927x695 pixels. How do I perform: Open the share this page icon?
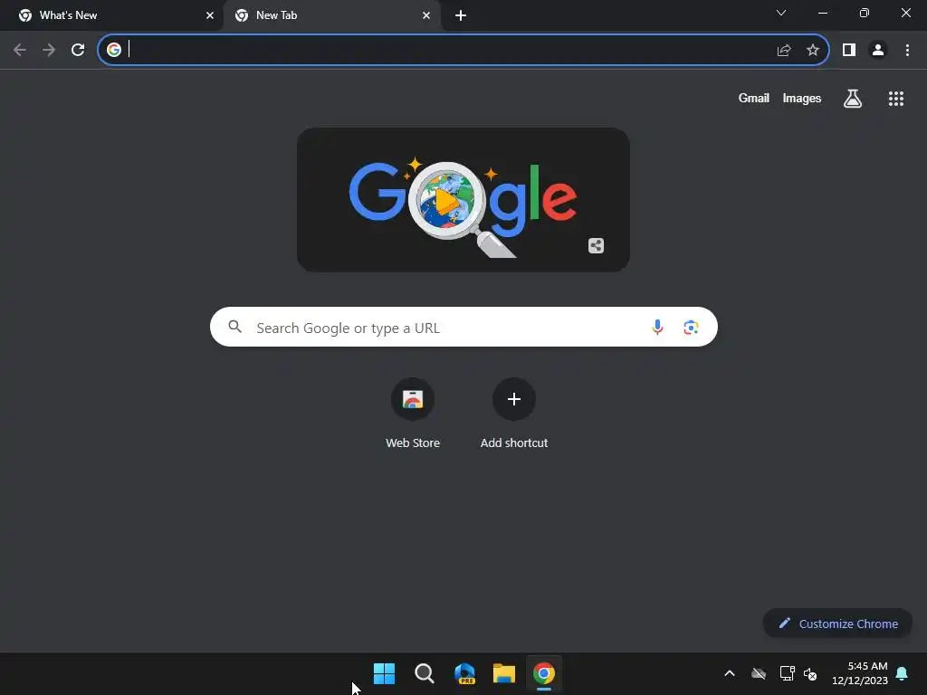point(784,51)
